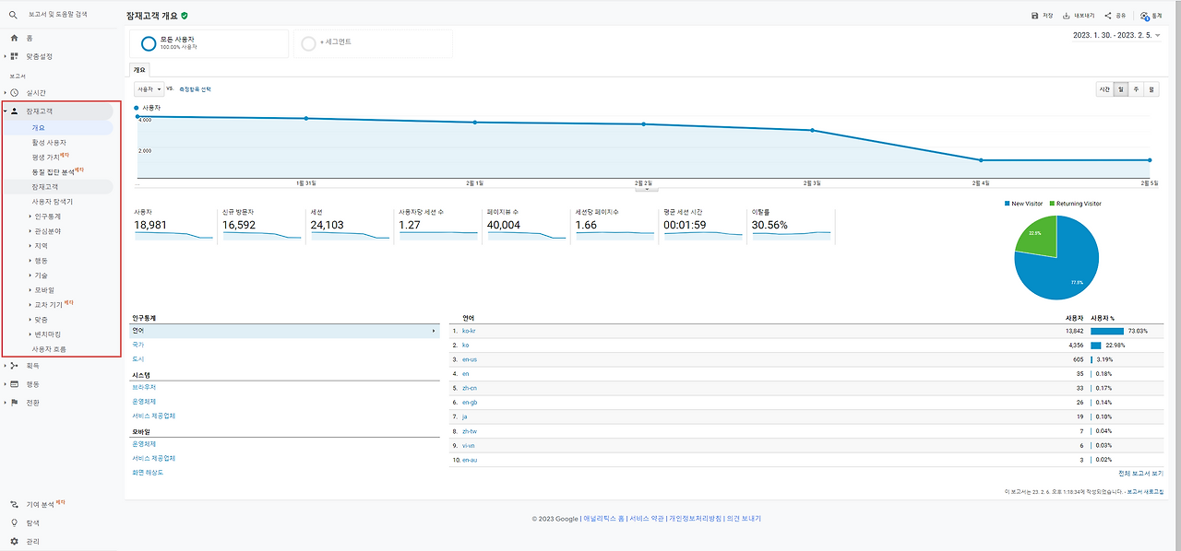
Task: Open 사용자 흐름 in sidebar
Action: click(49, 349)
